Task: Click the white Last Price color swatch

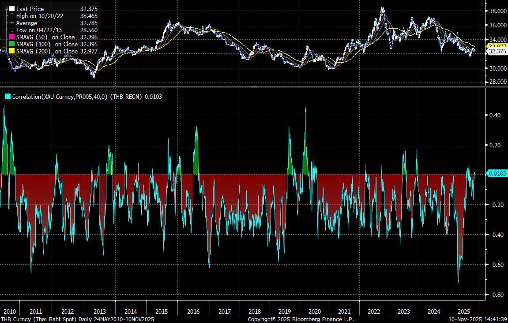Action: pyautogui.click(x=12, y=8)
